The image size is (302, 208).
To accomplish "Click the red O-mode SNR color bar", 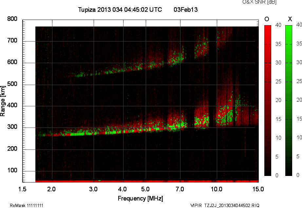I will coord(268,100).
